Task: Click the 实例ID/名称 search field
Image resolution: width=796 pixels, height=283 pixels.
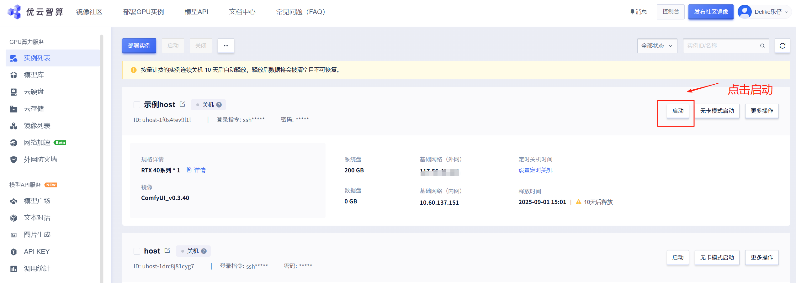Action: (726, 46)
